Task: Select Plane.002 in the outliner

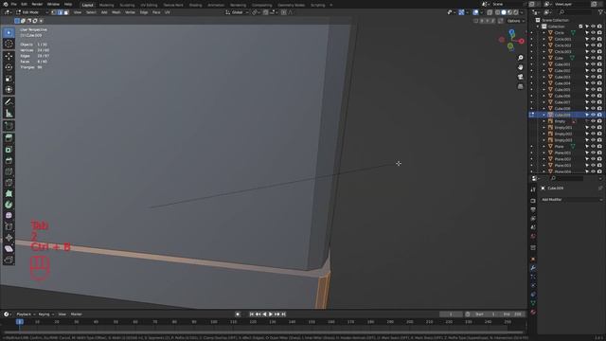Action: [562, 159]
